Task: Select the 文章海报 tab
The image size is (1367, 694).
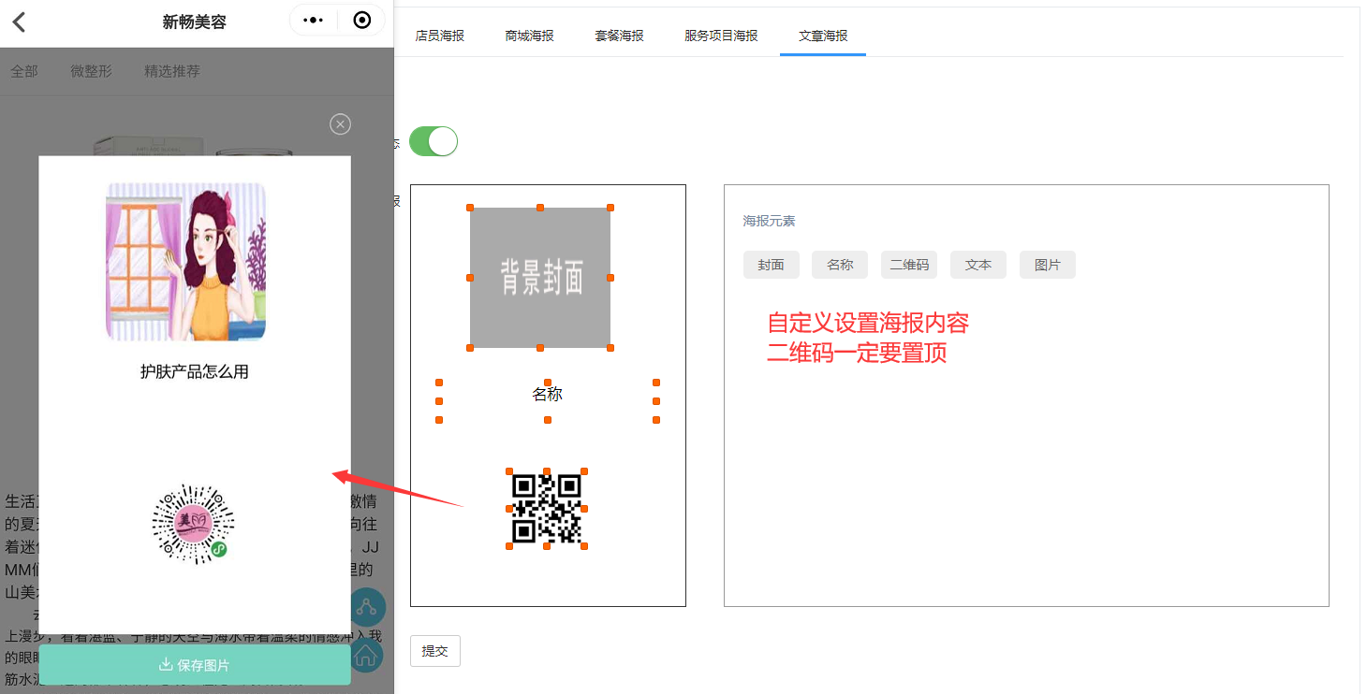Action: [x=823, y=36]
